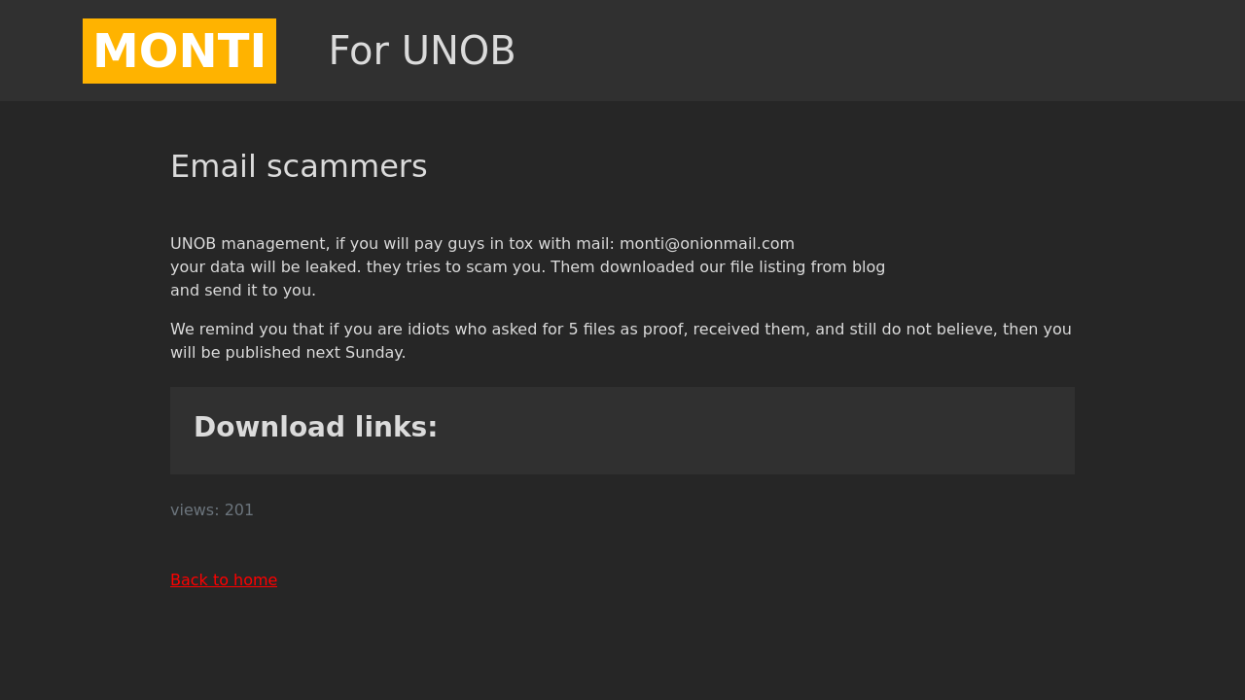The height and width of the screenshot is (700, 1245).
Task: Select the For UNOB header title
Action: tap(421, 51)
